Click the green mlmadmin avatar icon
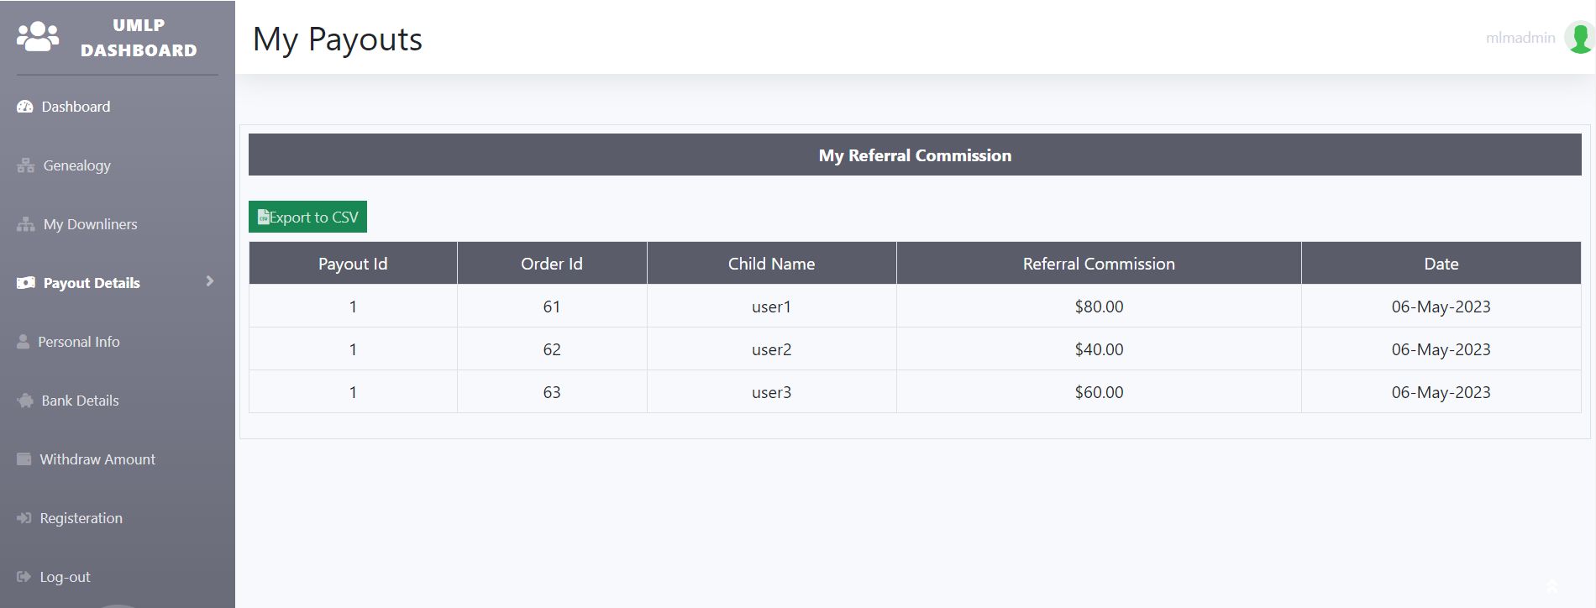This screenshot has height=608, width=1596. click(x=1580, y=38)
